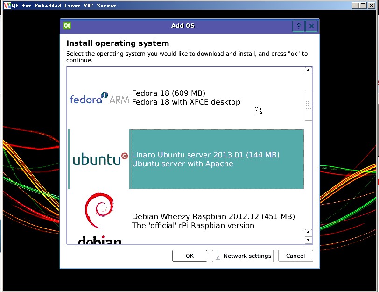Click the Network settings button icon
The image size is (379, 292).
point(218,256)
